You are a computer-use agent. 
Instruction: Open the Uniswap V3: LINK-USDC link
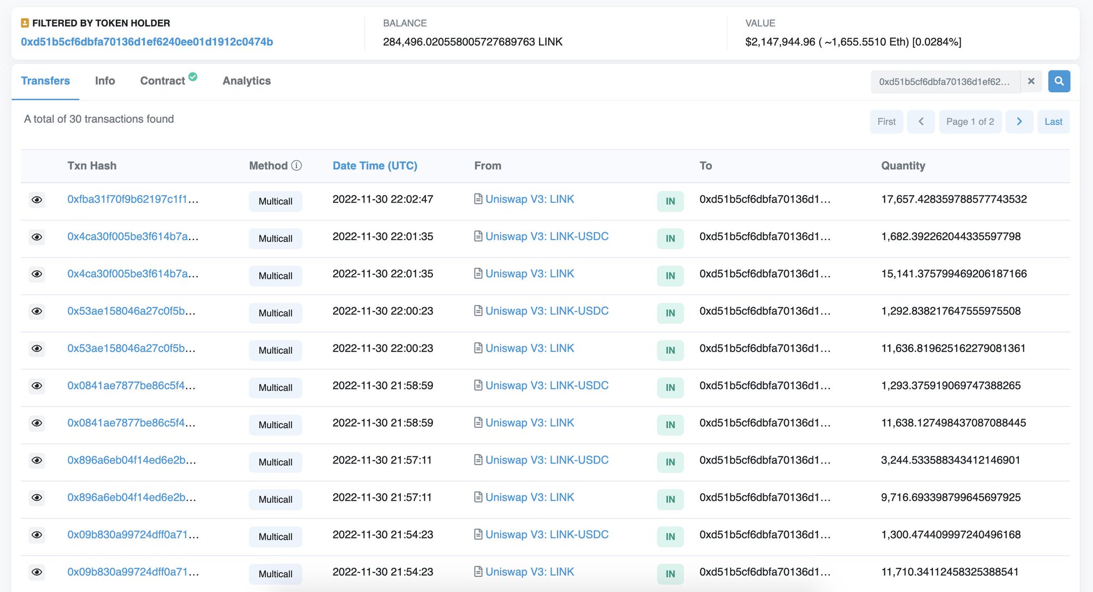point(547,236)
